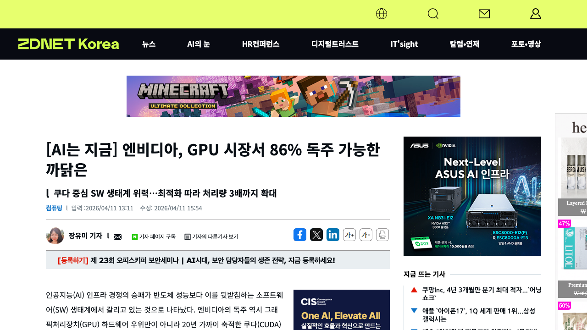
Task: Click the article headline about 엔비디아 GPU
Action: pos(213,159)
